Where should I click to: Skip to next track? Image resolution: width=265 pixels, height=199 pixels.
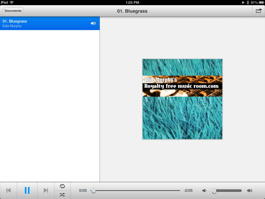coord(46,190)
